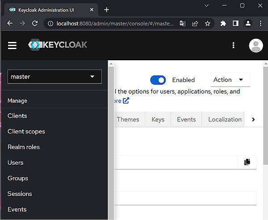Switch to the Keys tab
This screenshot has height=220, width=268.
pos(158,120)
